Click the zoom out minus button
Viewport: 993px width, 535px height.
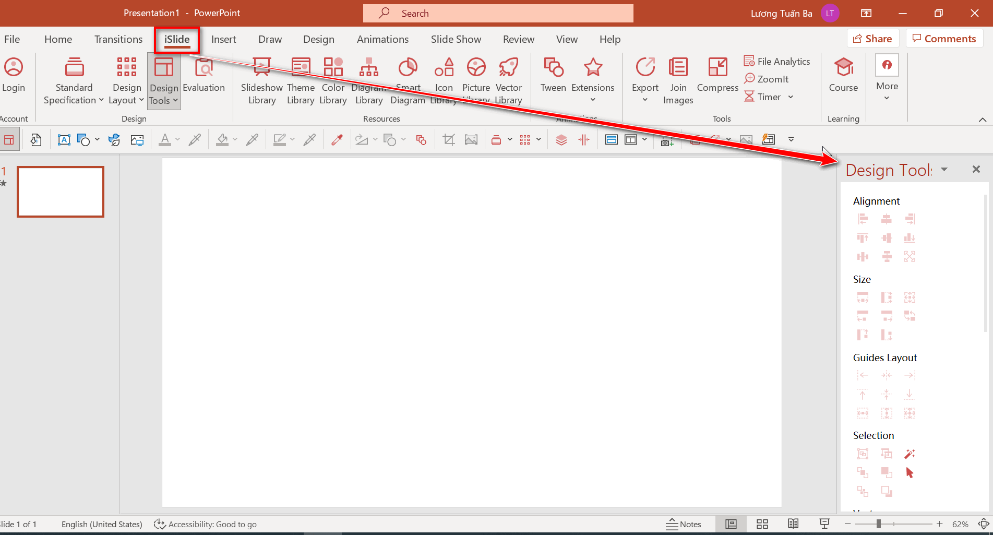tap(848, 524)
